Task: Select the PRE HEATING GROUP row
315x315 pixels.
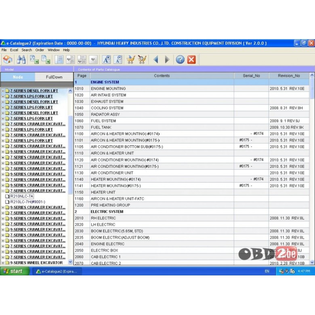Action: 191,205
